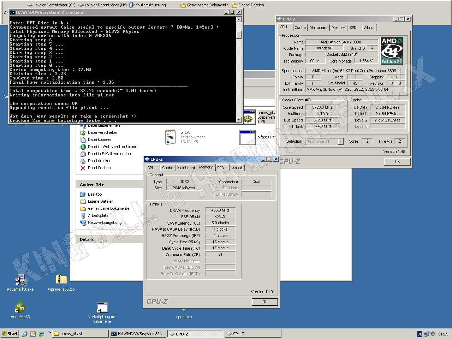Click the 'Datei verschieben' task icon

click(83, 132)
